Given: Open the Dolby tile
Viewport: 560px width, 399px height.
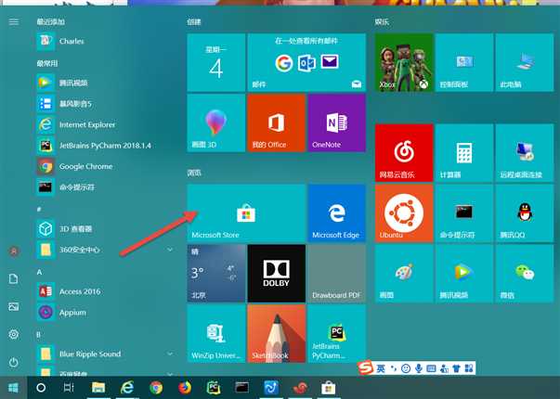Looking at the screenshot, I should (277, 274).
